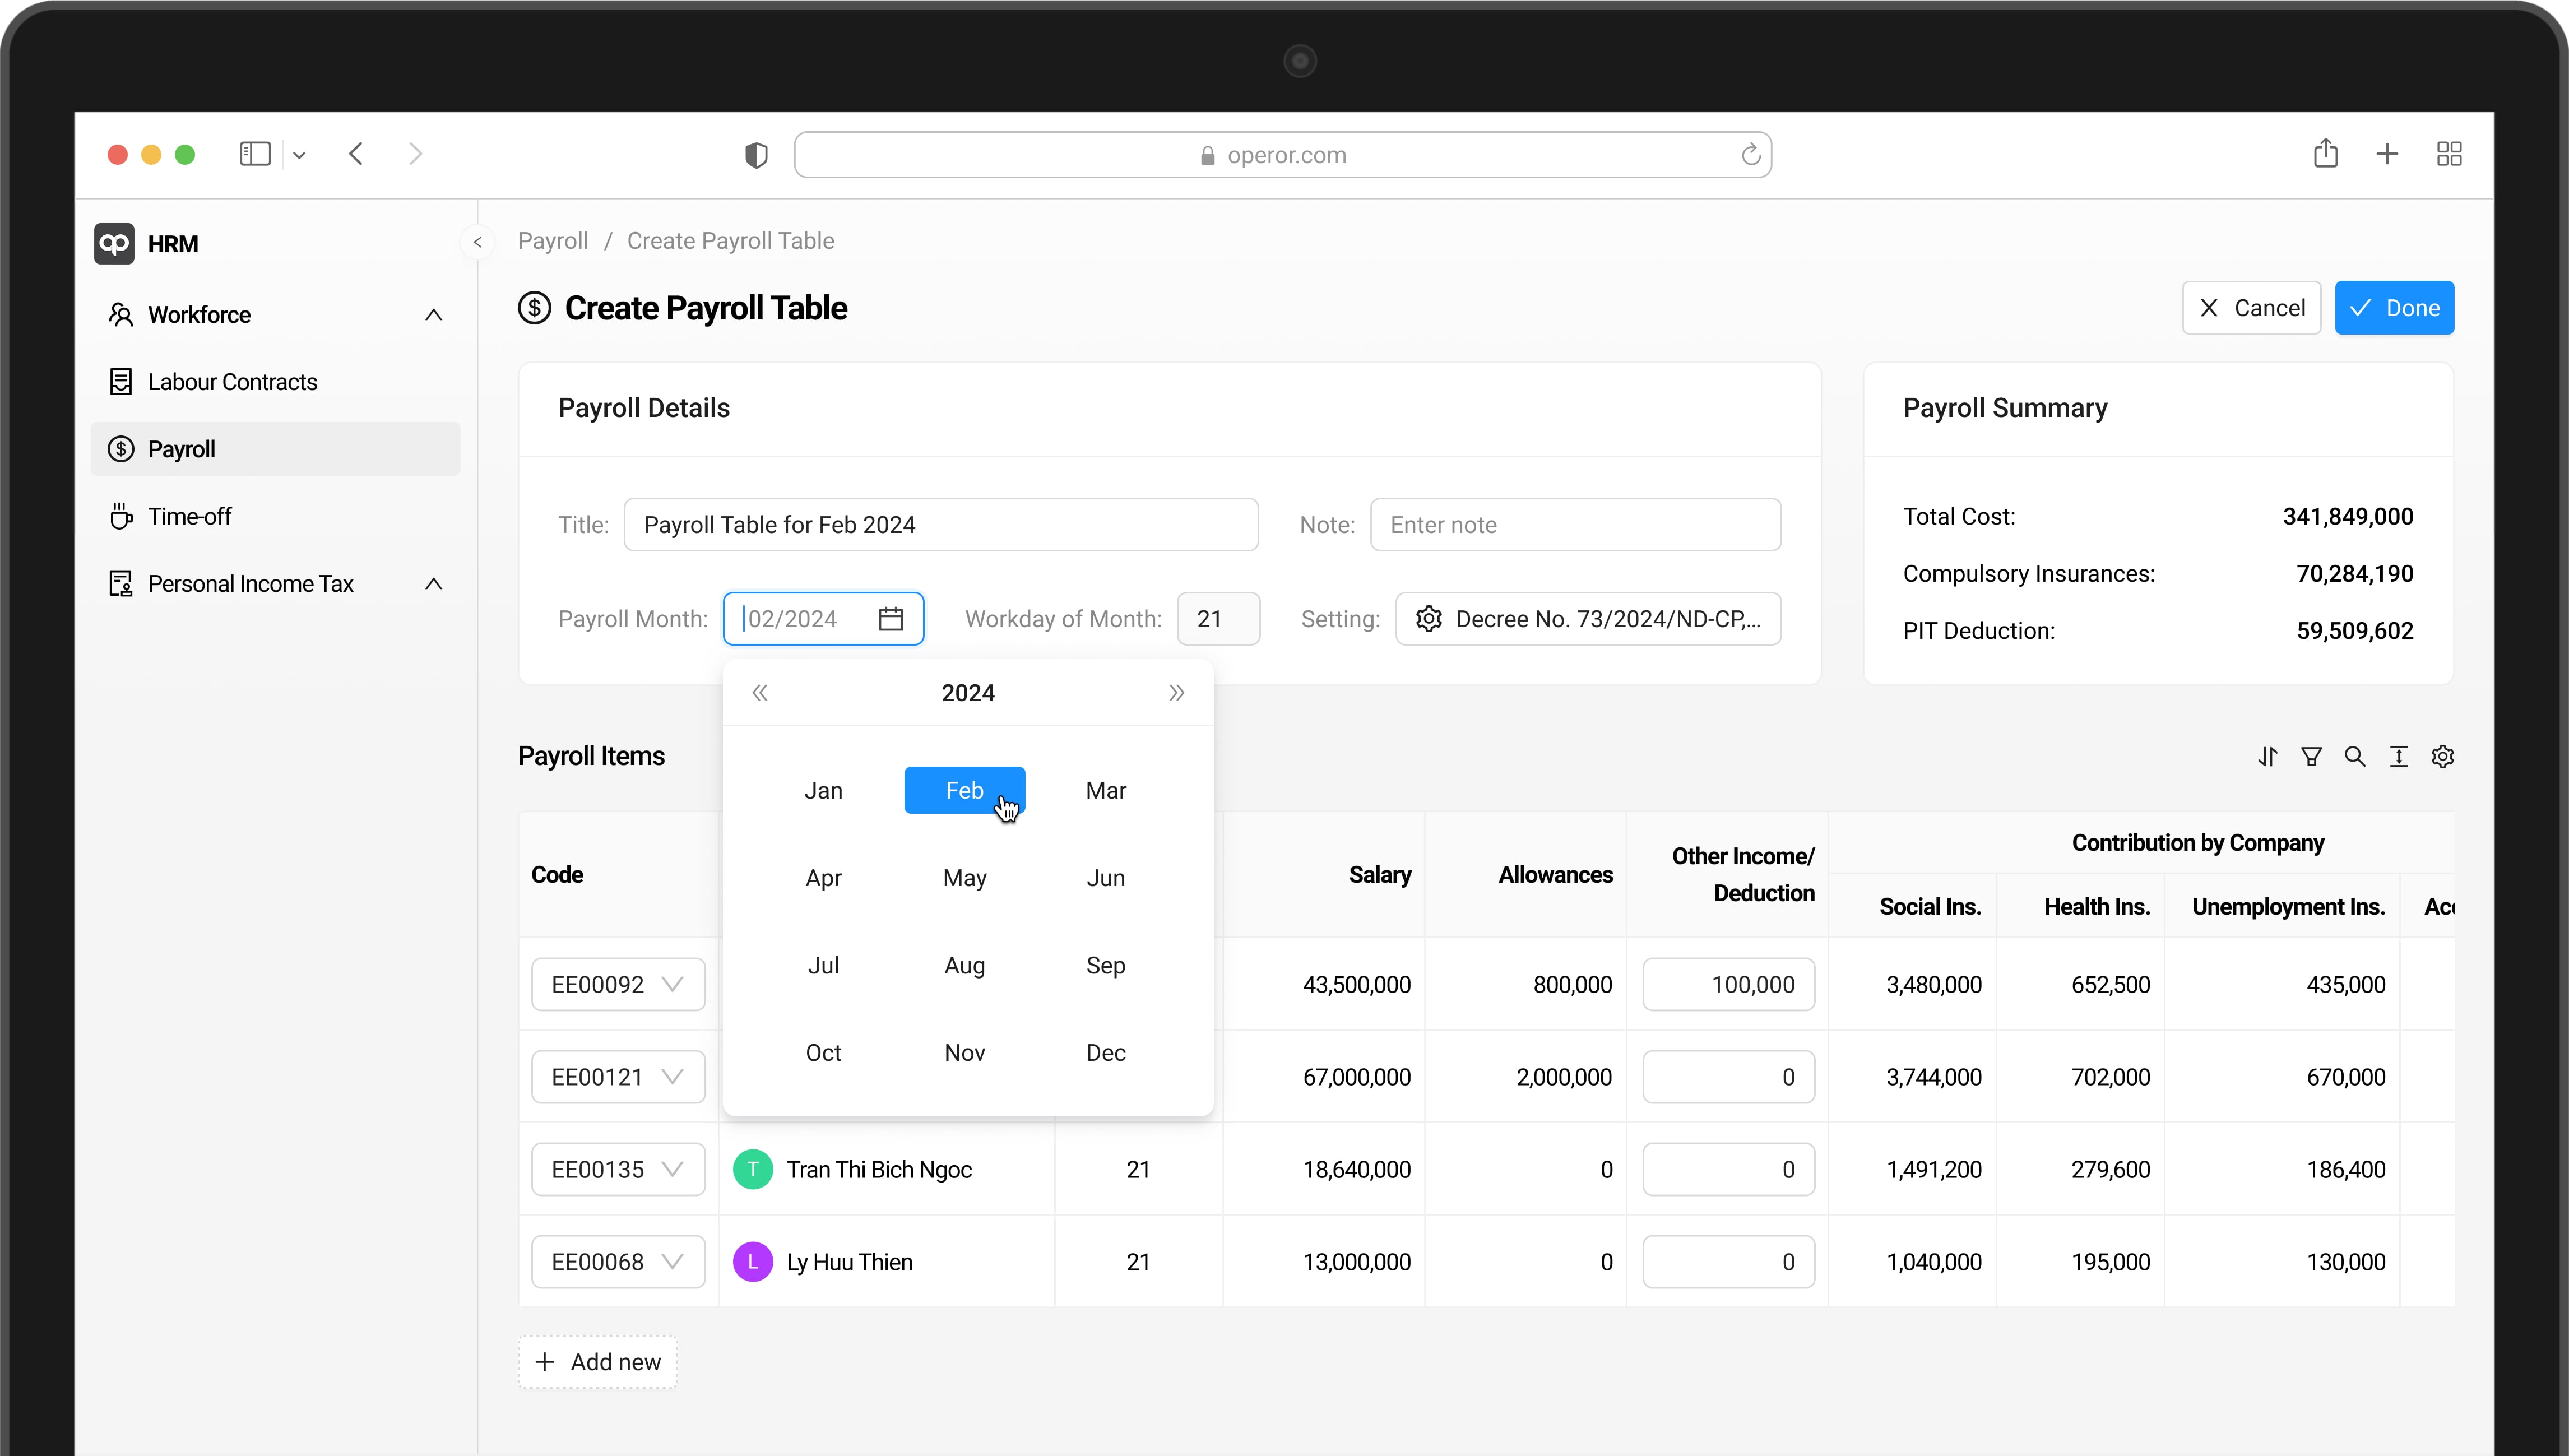Click the dollar icon beside Create Payroll Table

[x=534, y=308]
